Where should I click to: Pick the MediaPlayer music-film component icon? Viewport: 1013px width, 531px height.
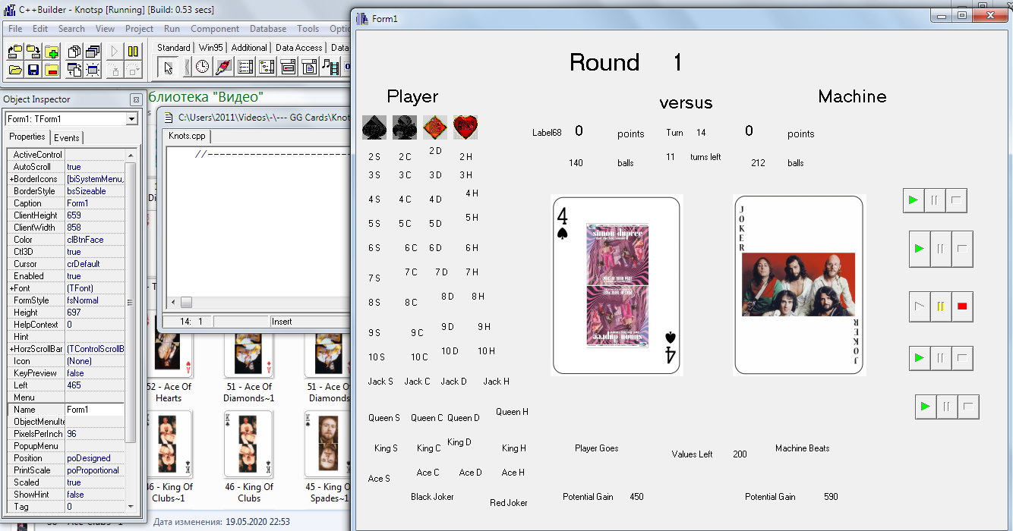330,67
